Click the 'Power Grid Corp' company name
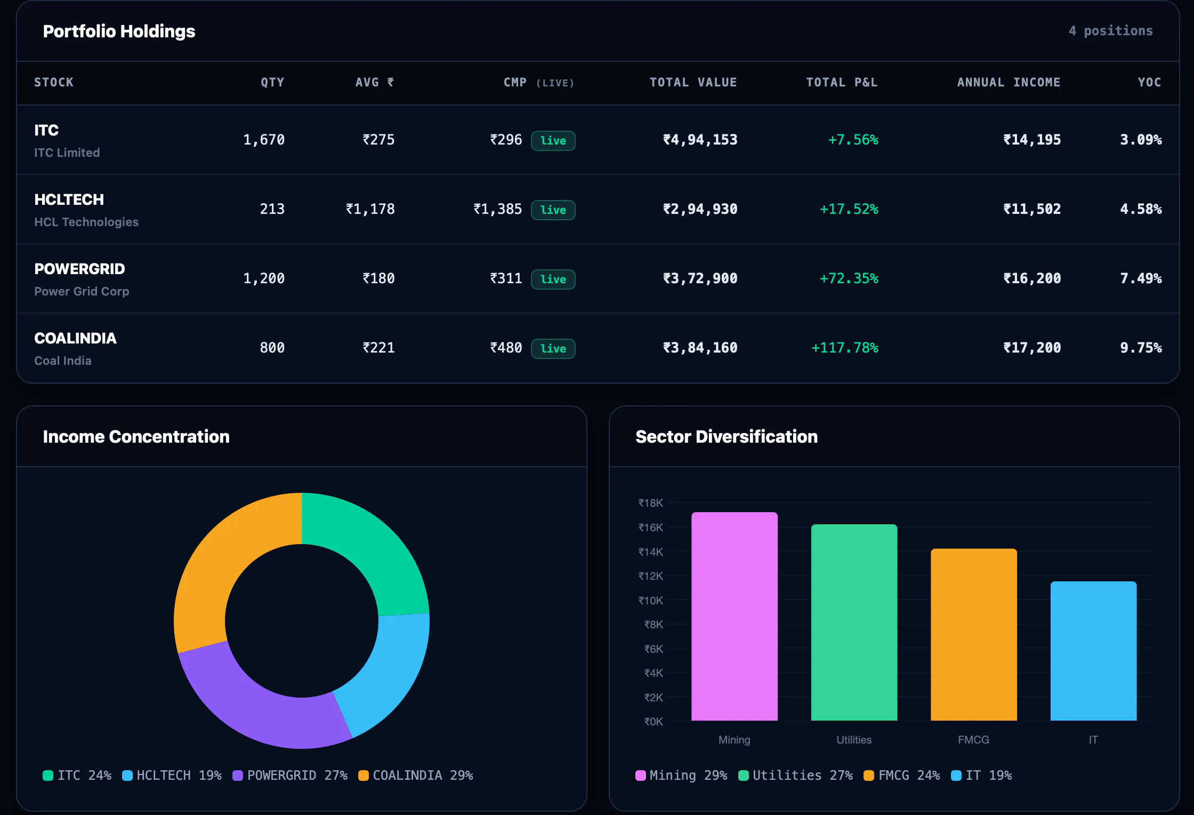 pos(82,291)
